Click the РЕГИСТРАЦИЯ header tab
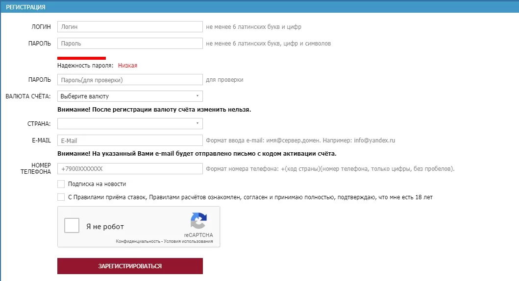 click(25, 7)
